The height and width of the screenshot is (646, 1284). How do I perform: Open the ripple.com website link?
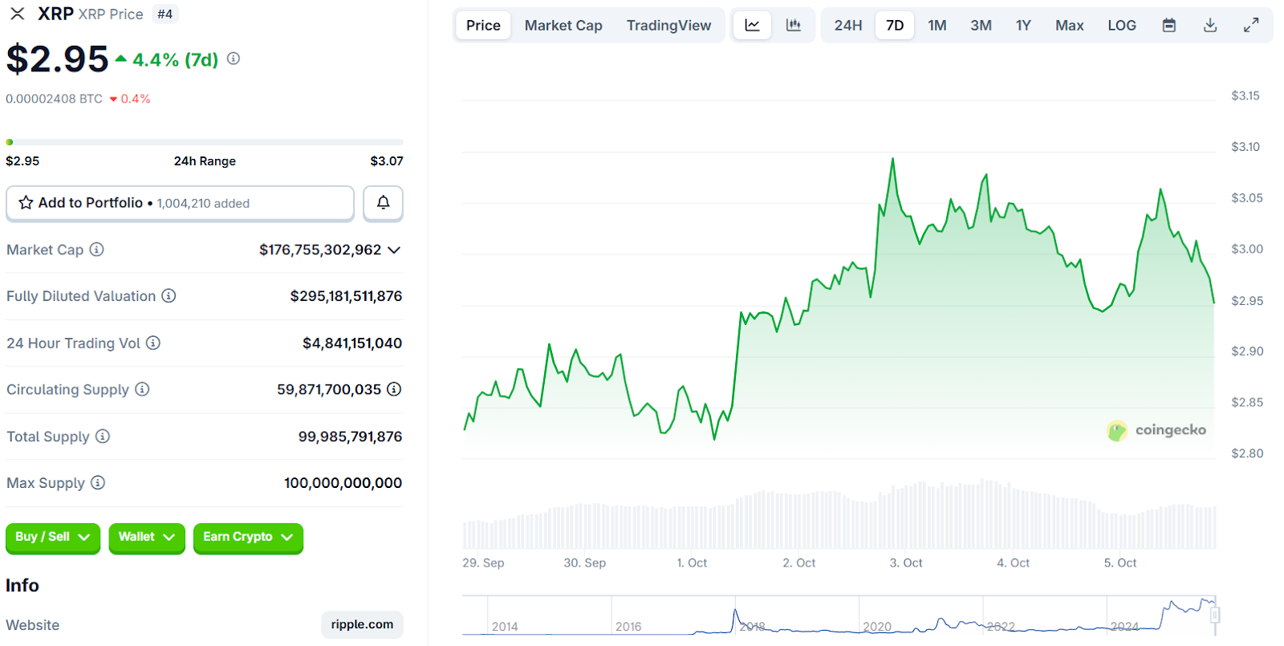[x=362, y=624]
